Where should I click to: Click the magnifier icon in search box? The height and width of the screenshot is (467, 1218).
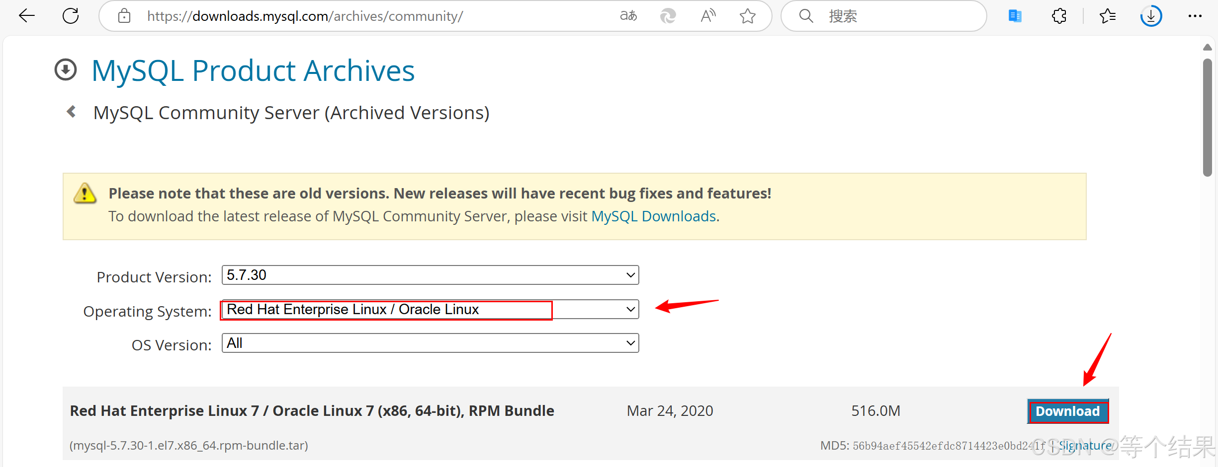click(806, 16)
